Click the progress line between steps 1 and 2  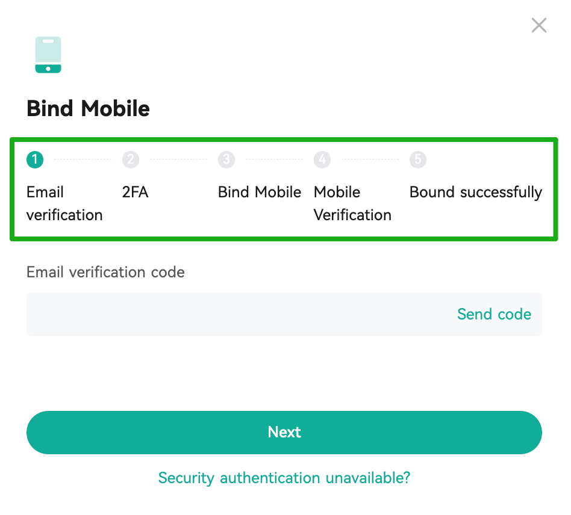pyautogui.click(x=83, y=159)
